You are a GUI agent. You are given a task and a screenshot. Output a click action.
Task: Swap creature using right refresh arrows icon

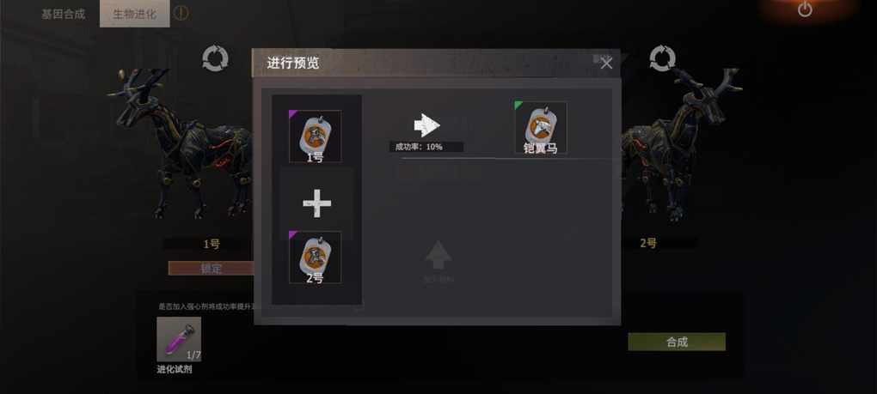662,58
